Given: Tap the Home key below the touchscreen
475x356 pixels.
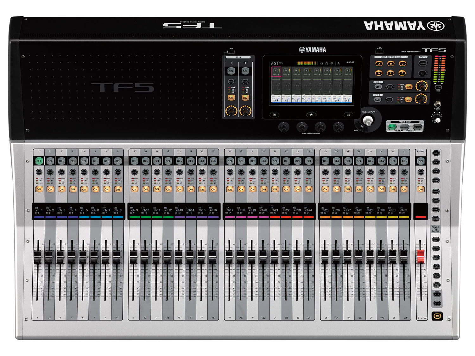Looking at the screenshot, I should pyautogui.click(x=311, y=115).
